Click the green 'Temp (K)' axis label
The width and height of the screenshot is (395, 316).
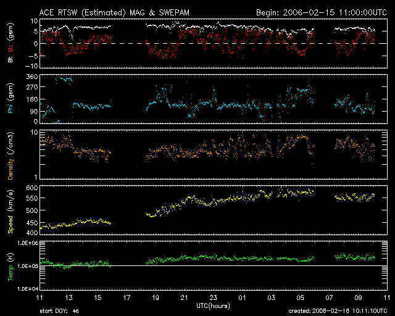[x=10, y=267]
